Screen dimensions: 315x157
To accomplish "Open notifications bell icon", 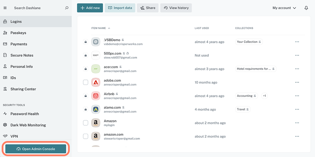I will coord(306,8).
